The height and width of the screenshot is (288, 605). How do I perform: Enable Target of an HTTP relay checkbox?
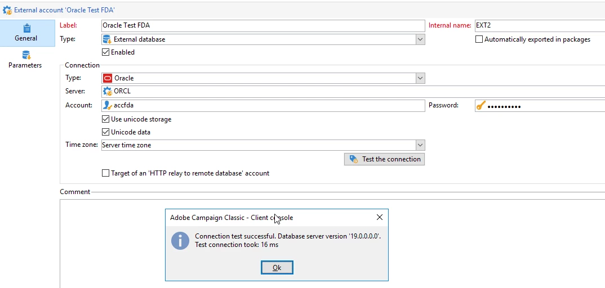pos(105,173)
